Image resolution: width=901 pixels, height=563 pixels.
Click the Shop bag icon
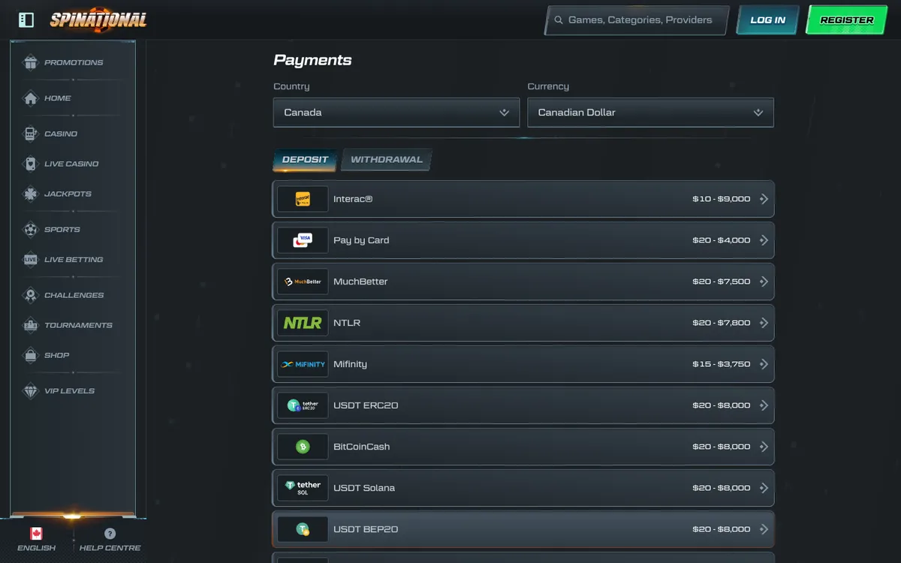pos(30,355)
